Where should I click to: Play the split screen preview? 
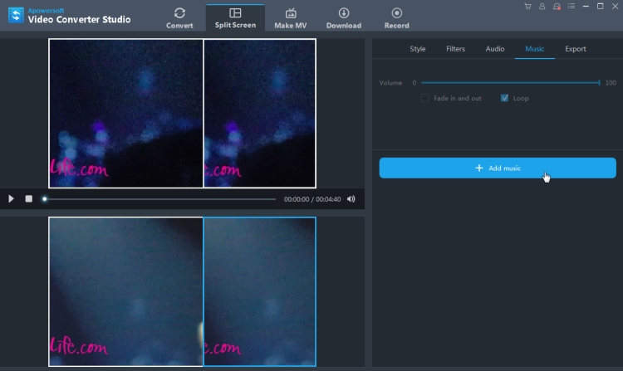[x=11, y=199]
